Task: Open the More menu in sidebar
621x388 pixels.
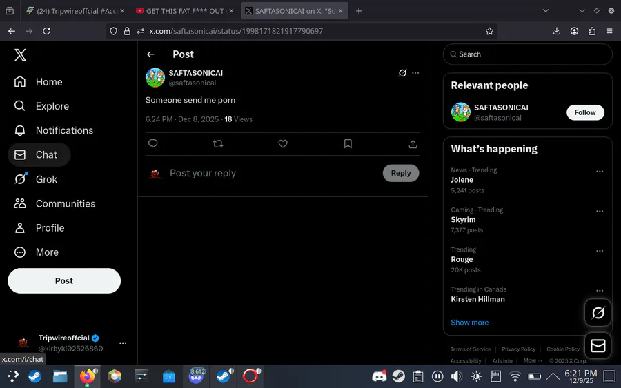Action: coord(36,252)
